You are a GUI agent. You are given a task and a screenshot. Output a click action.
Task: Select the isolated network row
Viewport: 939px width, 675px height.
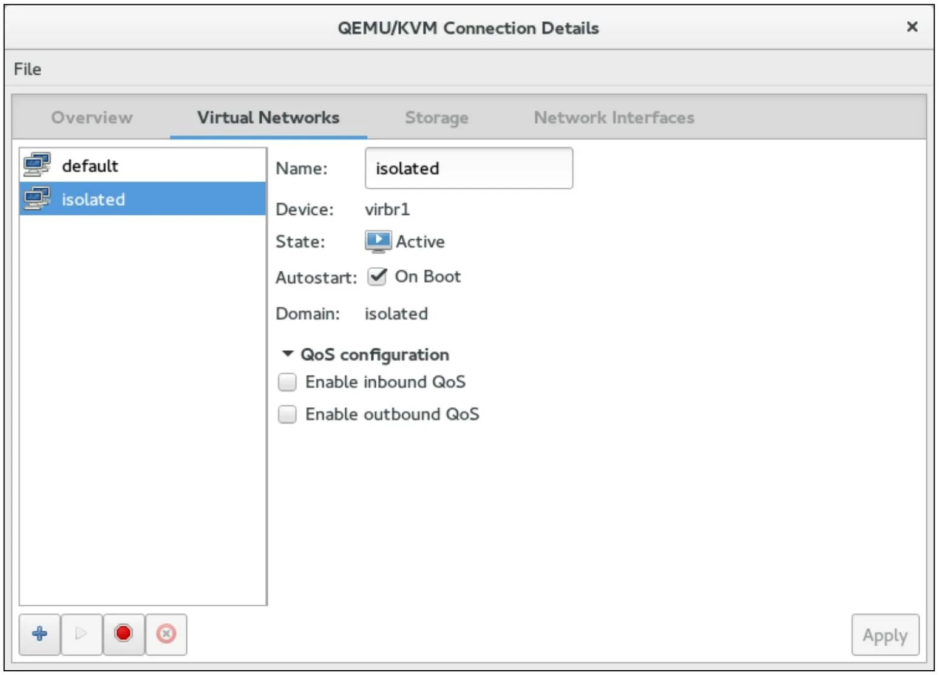pyautogui.click(x=143, y=198)
